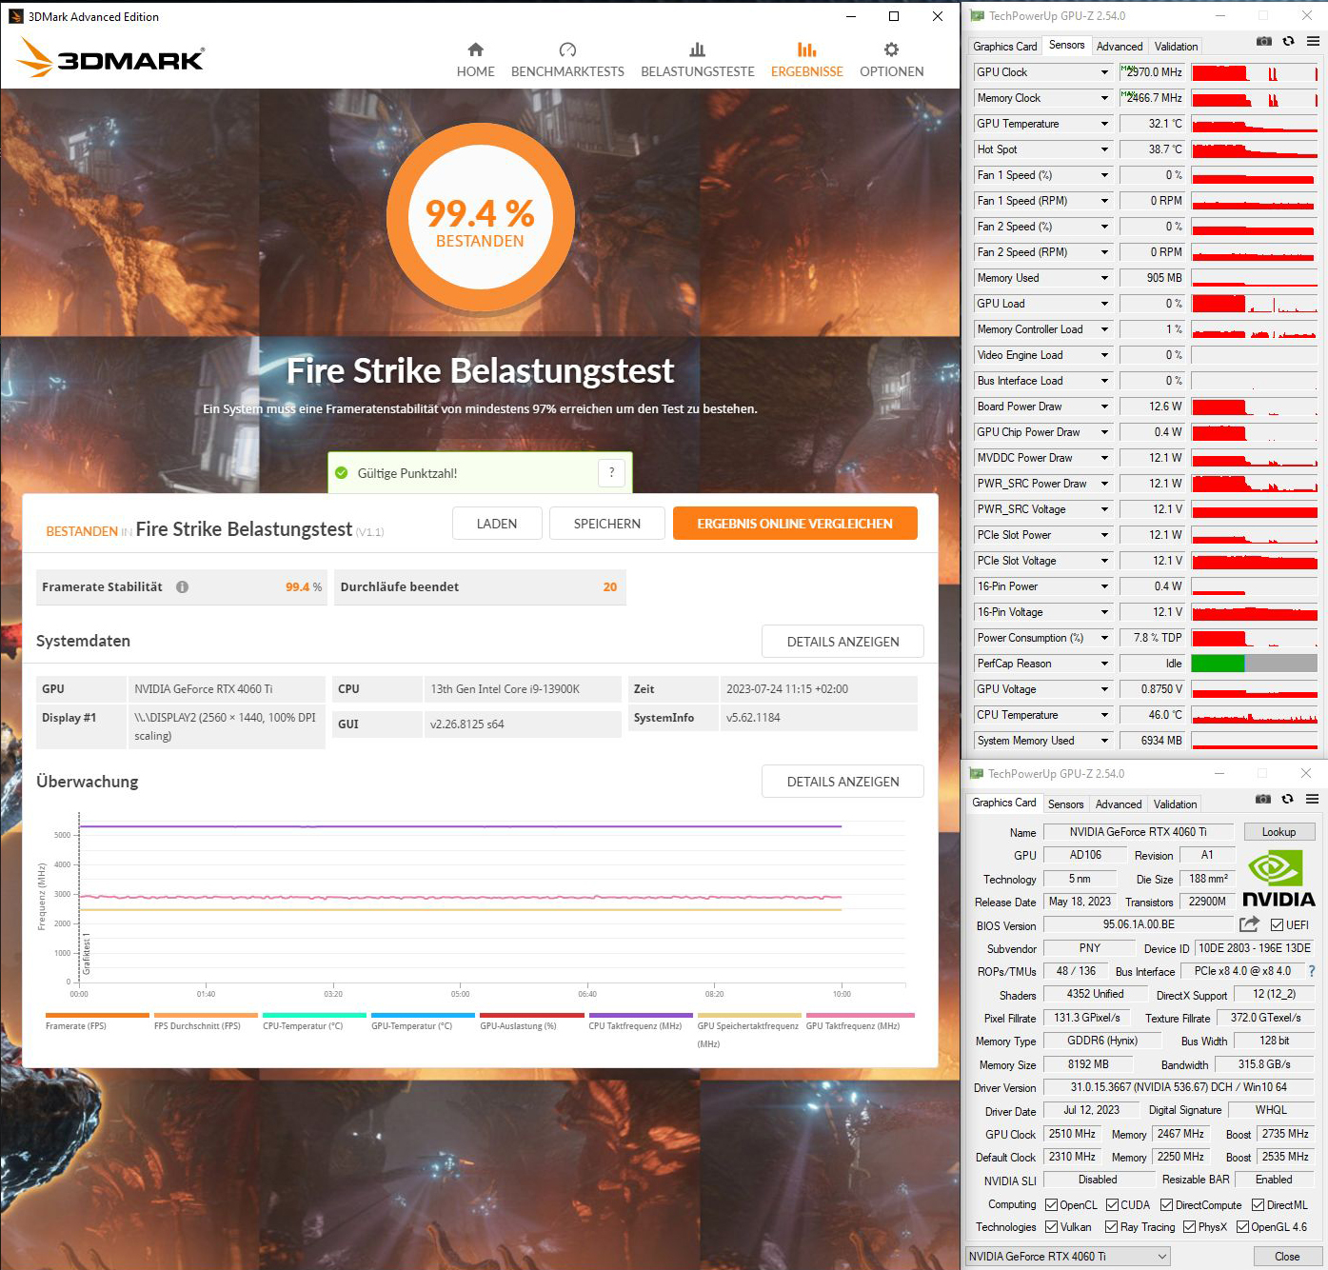Viewport: 1328px width, 1270px height.
Task: Click the screenshot camera icon in Sensors window
Action: pyautogui.click(x=1263, y=41)
